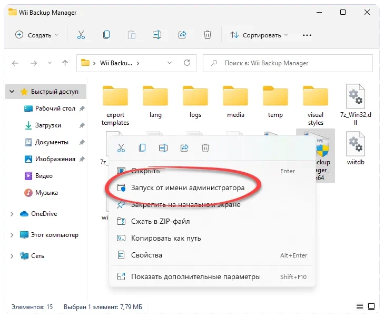
Task: Click the Share icon in the top toolbar
Action: click(x=182, y=35)
